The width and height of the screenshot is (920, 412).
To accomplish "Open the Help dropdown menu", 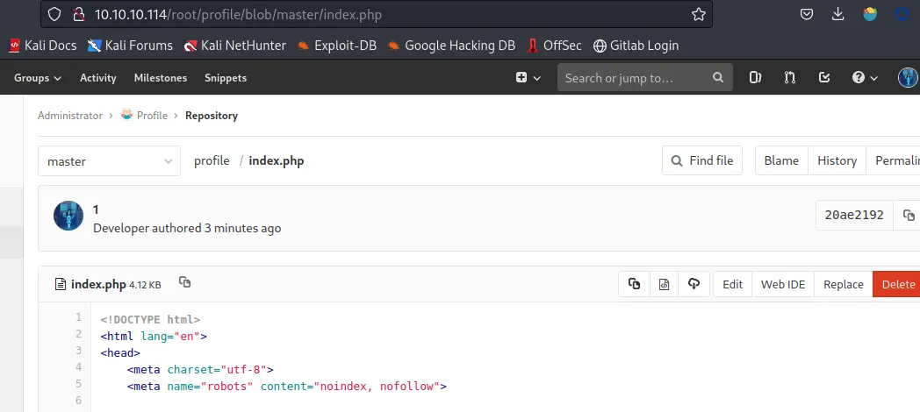I will click(x=864, y=78).
